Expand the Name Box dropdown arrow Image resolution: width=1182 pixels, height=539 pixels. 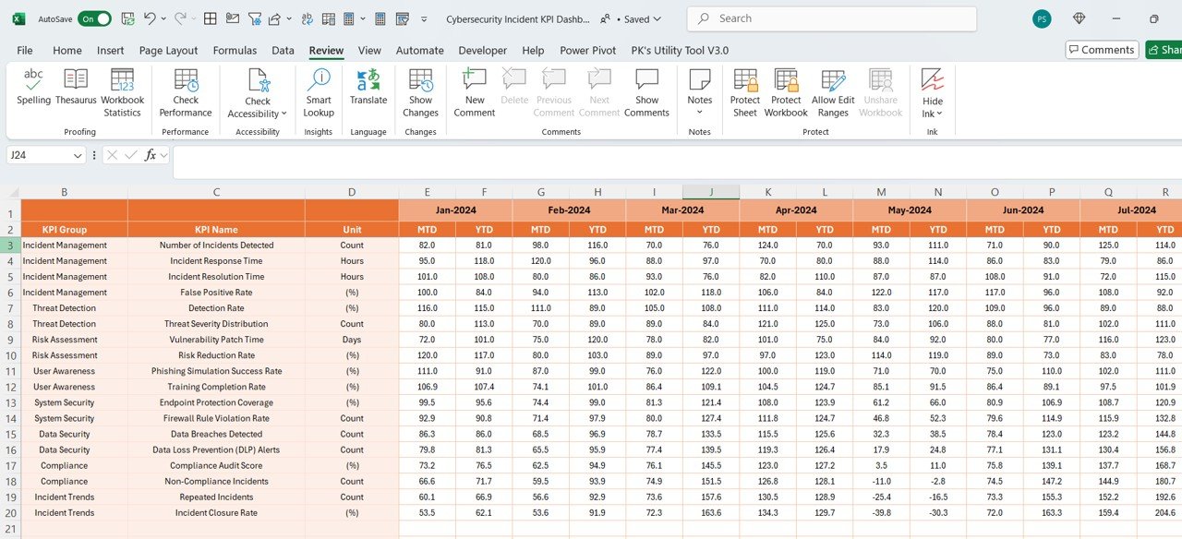pyautogui.click(x=78, y=155)
